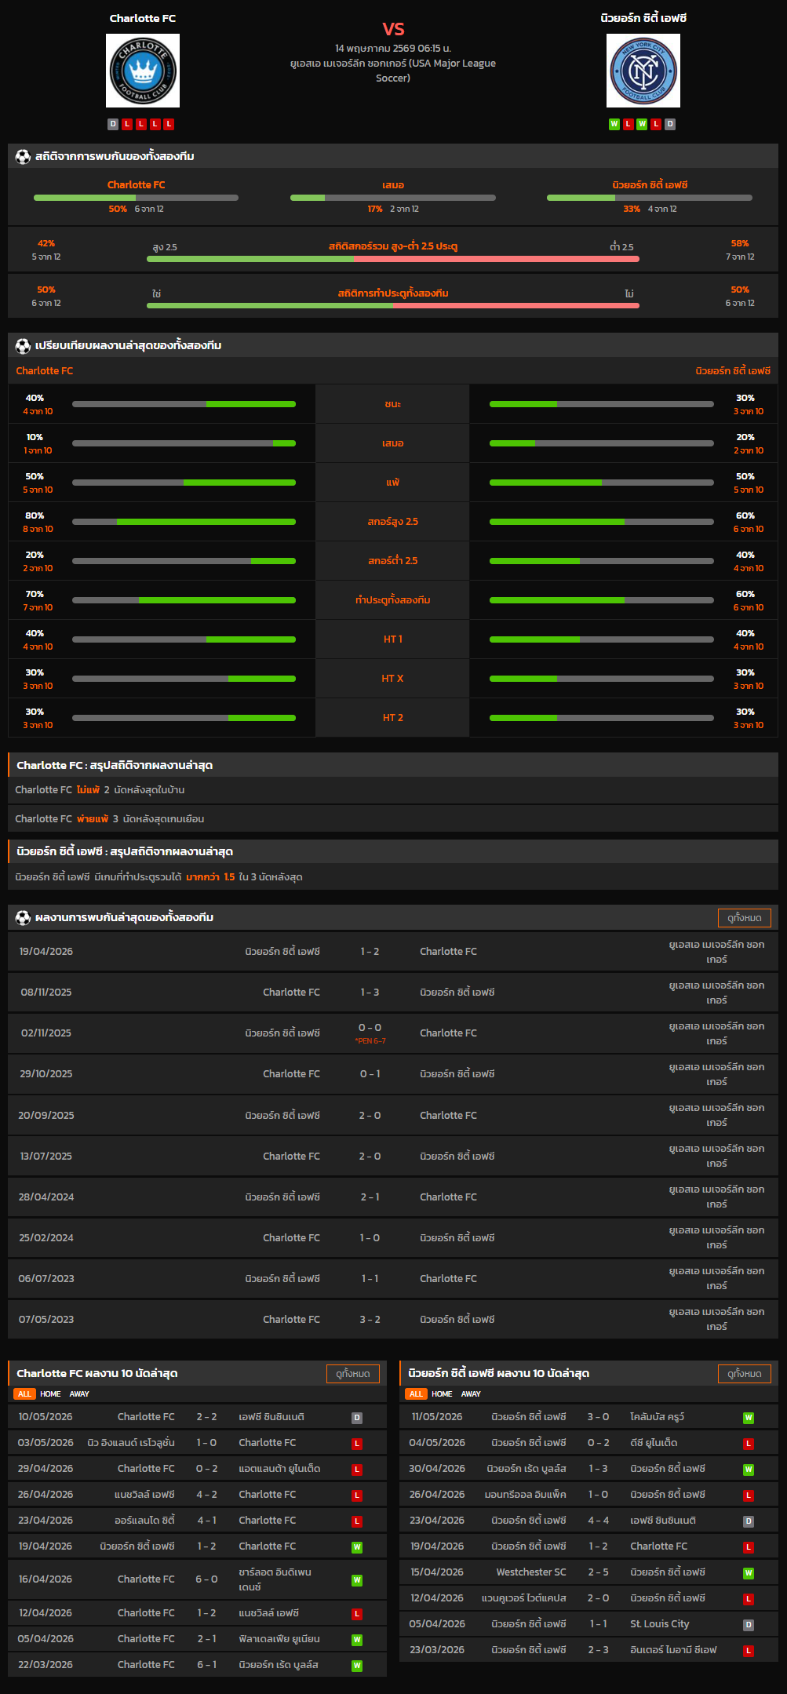The height and width of the screenshot is (1694, 787).
Task: Click first D form badge under Charlotte FC logo
Action: [x=113, y=124]
